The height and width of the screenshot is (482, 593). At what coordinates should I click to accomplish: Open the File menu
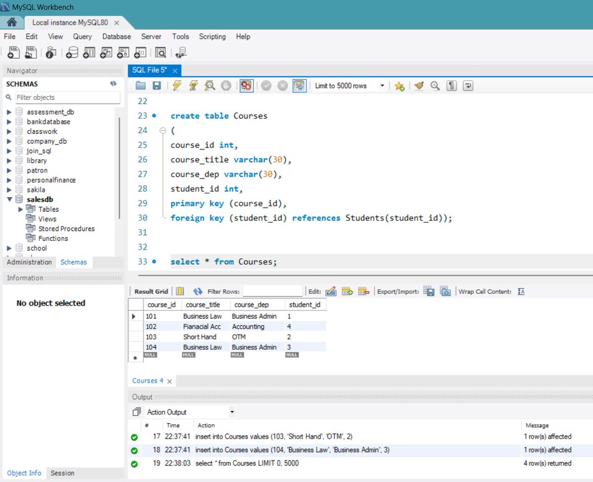(9, 37)
